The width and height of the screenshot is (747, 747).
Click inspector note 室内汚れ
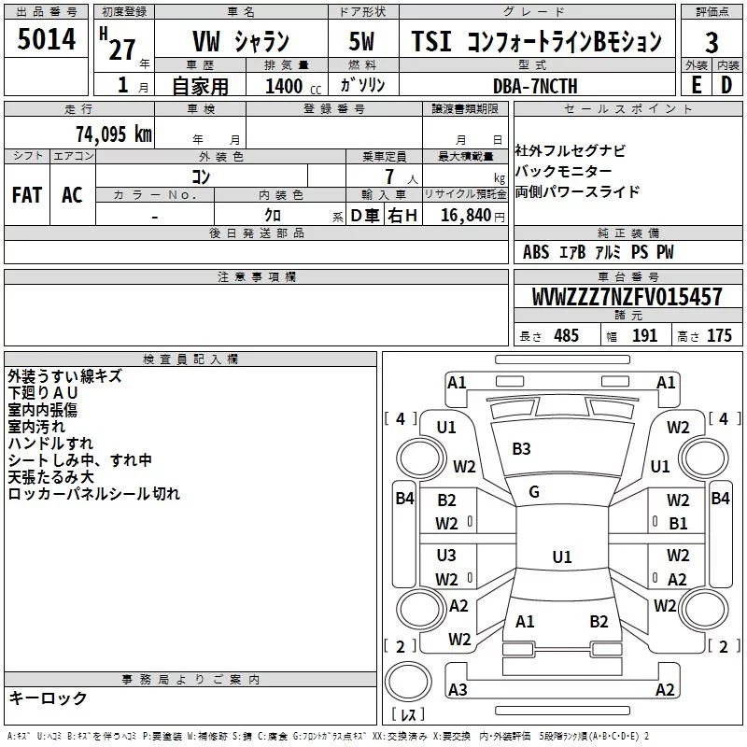pos(36,427)
